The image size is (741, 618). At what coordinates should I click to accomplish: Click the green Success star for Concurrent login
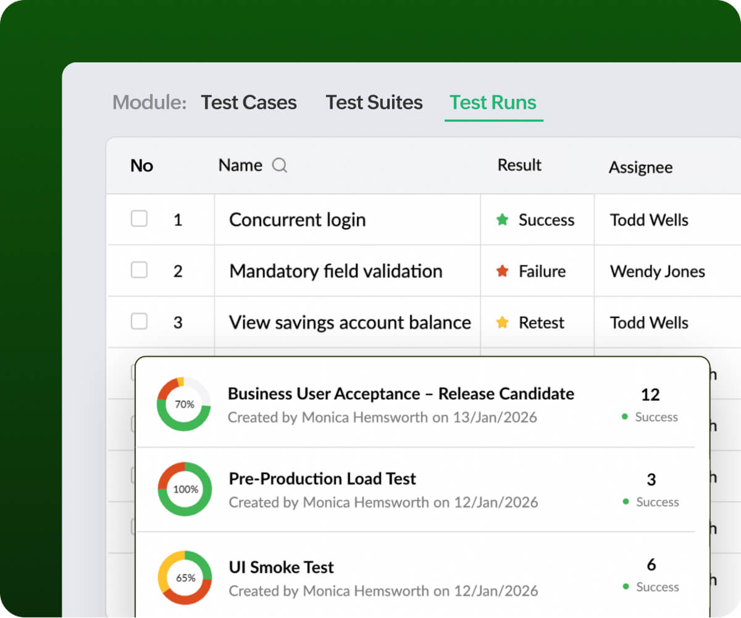[x=503, y=220]
